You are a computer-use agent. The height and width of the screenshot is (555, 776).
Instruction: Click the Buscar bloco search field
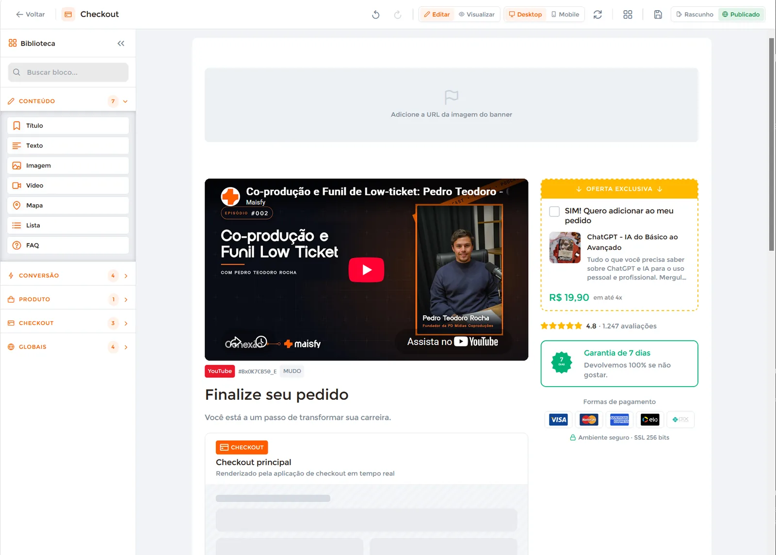68,72
